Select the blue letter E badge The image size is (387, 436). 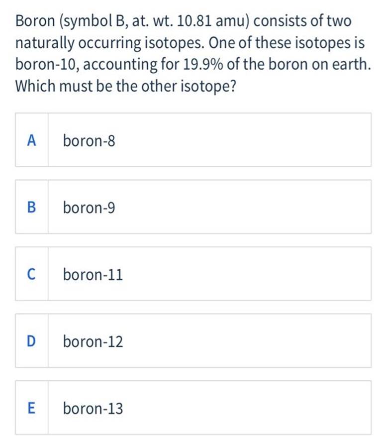click(x=31, y=409)
